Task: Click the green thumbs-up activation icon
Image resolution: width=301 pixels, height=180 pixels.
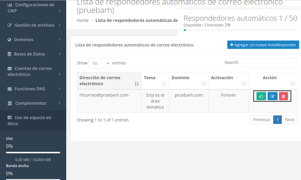Action: 261,96
